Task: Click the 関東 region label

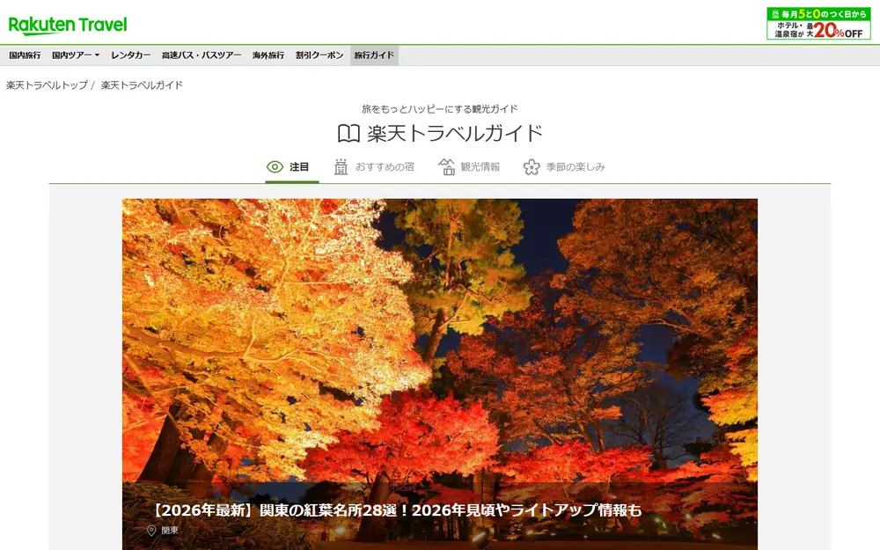Action: click(170, 531)
